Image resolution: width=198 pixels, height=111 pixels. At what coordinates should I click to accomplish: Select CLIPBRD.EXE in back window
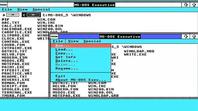pyautogui.click(x=16, y=35)
